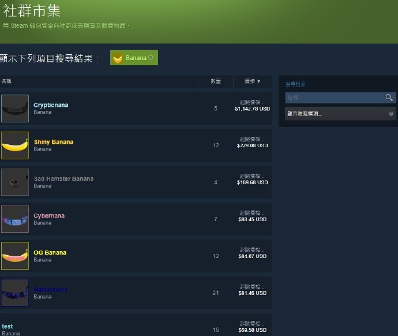
Task: Click the Sad Hamster Banana icon
Action: (x=15, y=182)
